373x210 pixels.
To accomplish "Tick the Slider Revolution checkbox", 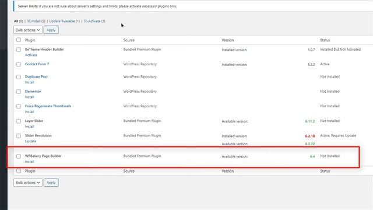I will [19, 136].
